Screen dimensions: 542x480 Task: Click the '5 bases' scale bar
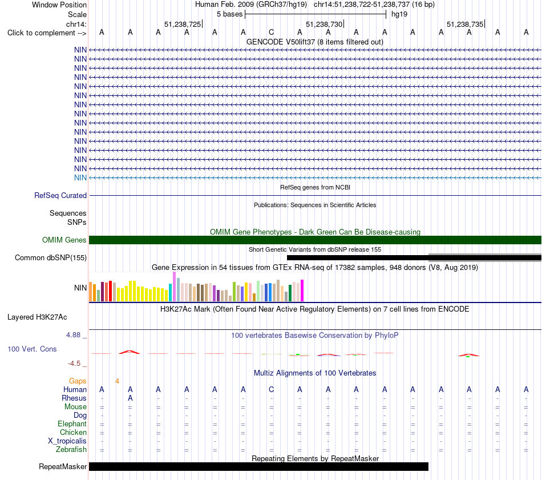click(x=316, y=14)
